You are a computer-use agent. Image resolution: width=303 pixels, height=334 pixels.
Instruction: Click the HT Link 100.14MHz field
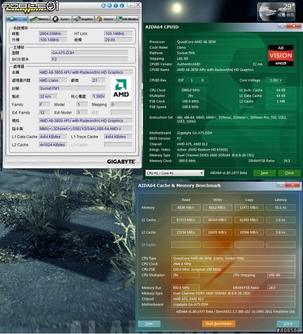click(118, 34)
